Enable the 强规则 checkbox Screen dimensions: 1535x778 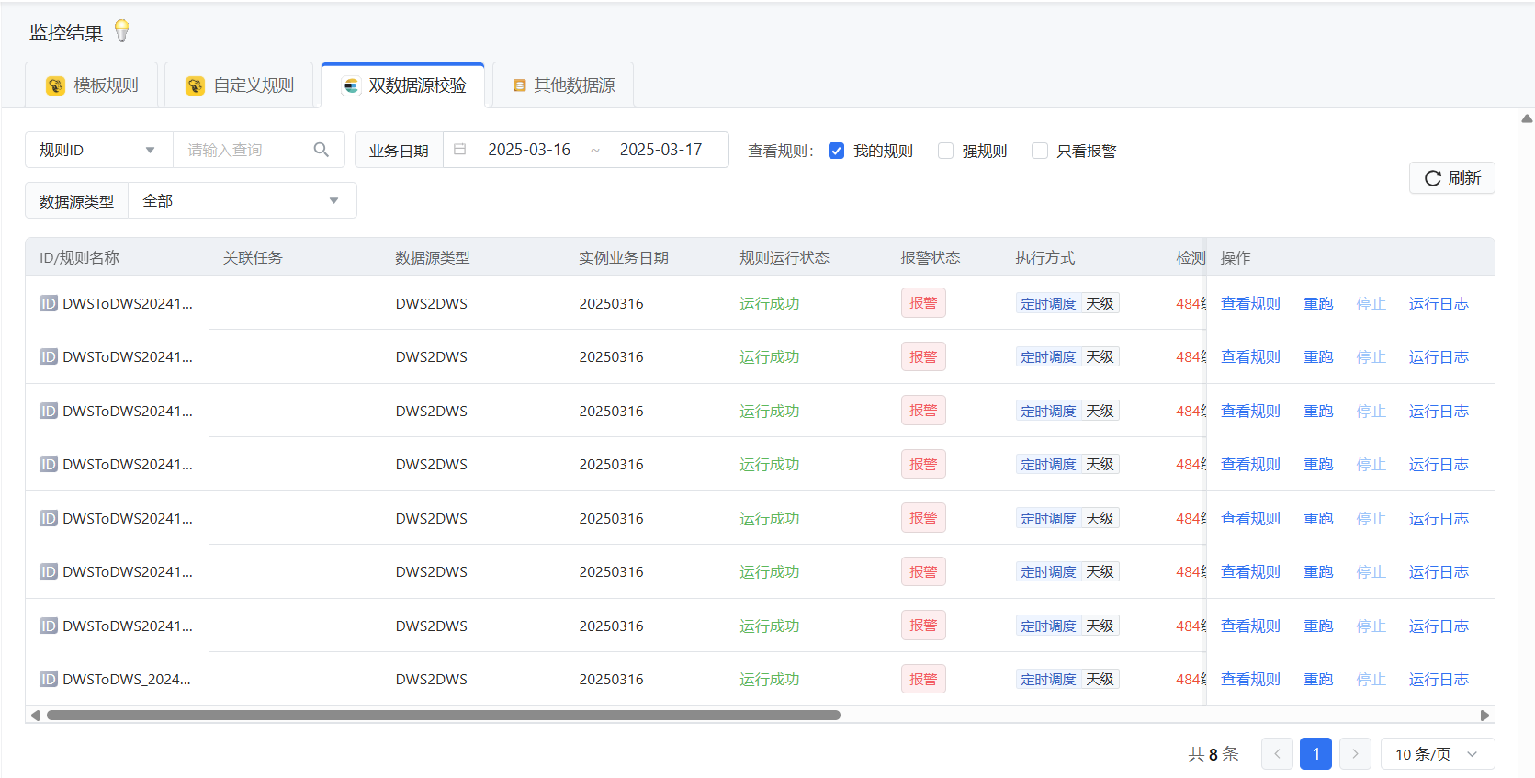[x=945, y=151]
